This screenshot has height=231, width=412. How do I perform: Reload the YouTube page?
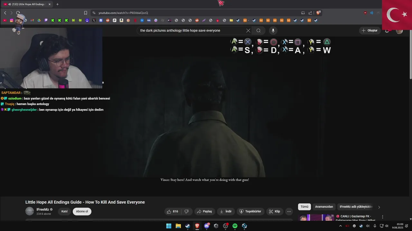(x=18, y=13)
